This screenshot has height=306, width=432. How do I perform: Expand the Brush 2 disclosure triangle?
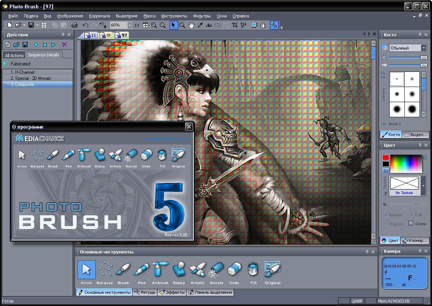[x=384, y=124]
